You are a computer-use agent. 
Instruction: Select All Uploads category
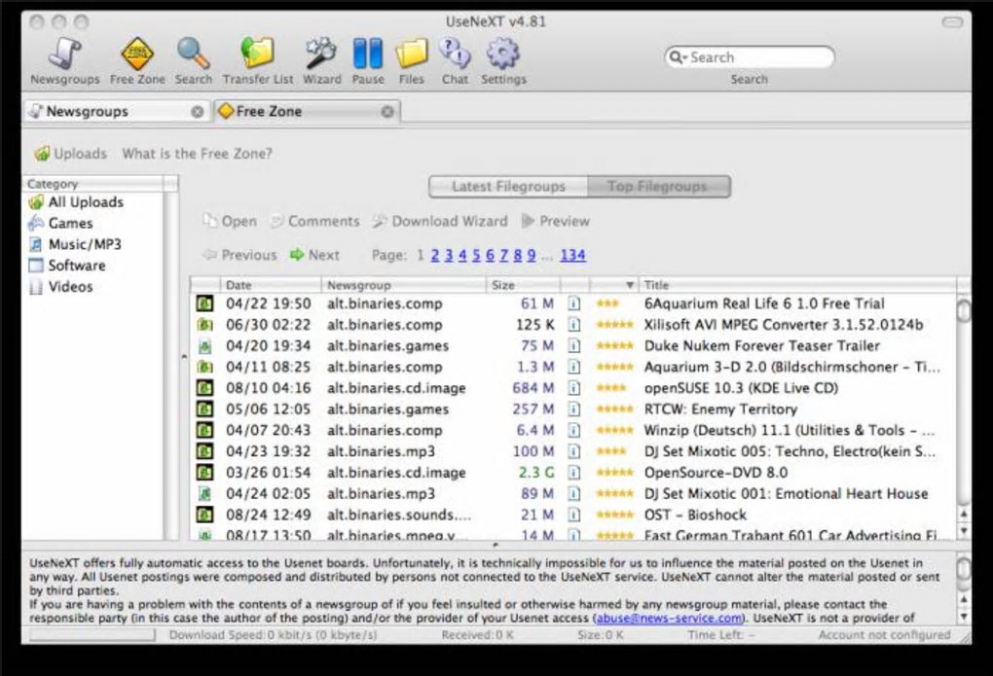76,202
